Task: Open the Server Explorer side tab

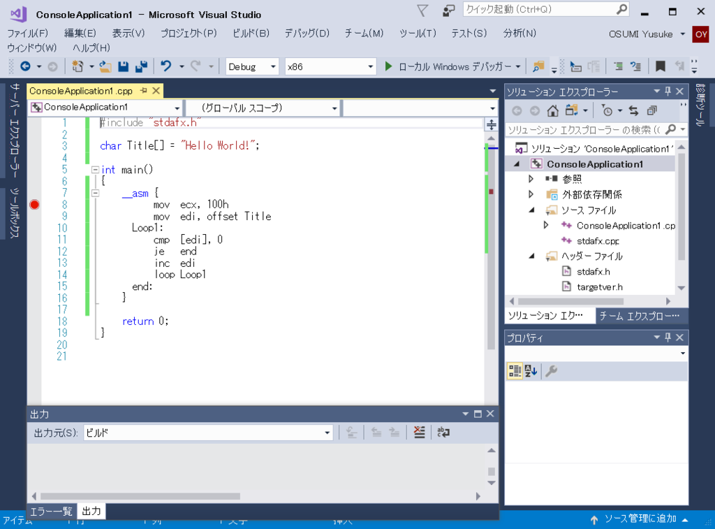Action: pyautogui.click(x=15, y=131)
